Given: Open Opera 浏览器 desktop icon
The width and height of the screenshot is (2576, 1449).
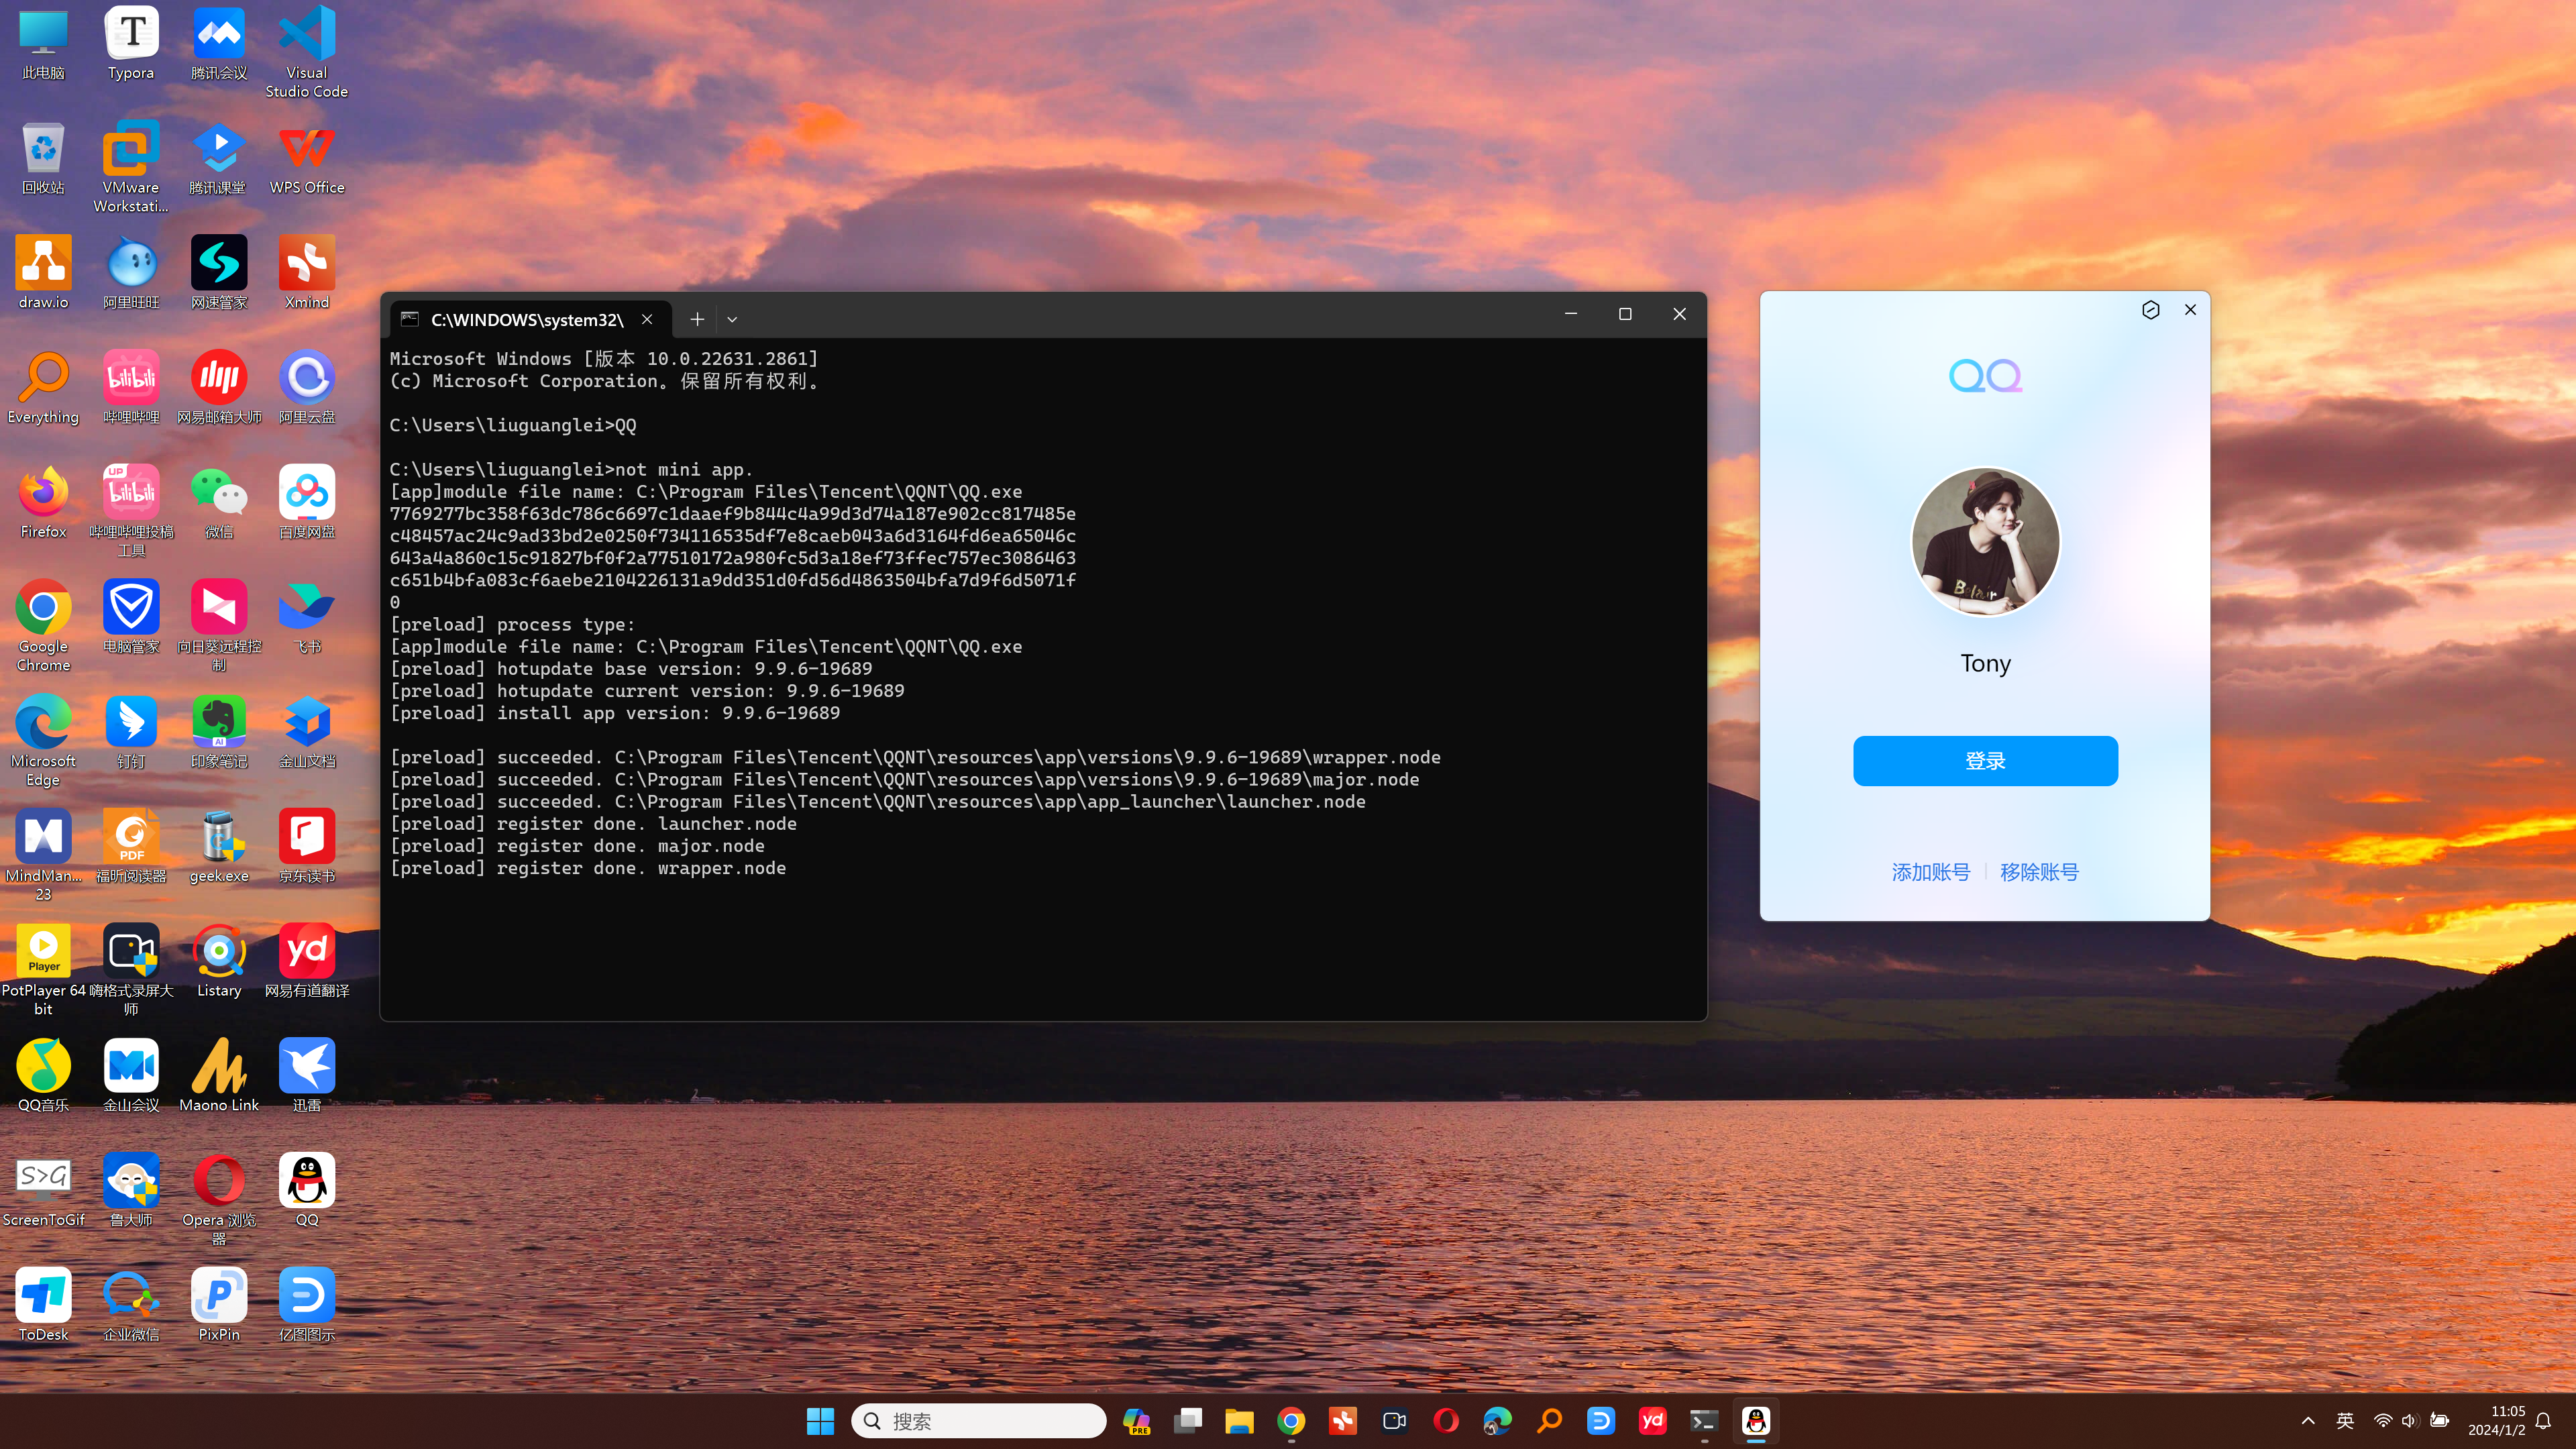Looking at the screenshot, I should pos(219,1200).
